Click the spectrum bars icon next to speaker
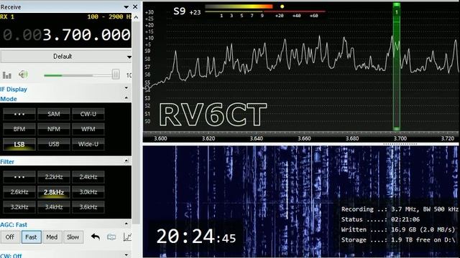This screenshot has width=460, height=258. click(7, 75)
